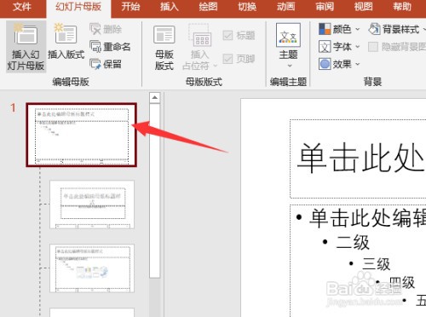Switch to the Review (审阅) tab
This screenshot has width=426, height=317.
[x=325, y=7]
